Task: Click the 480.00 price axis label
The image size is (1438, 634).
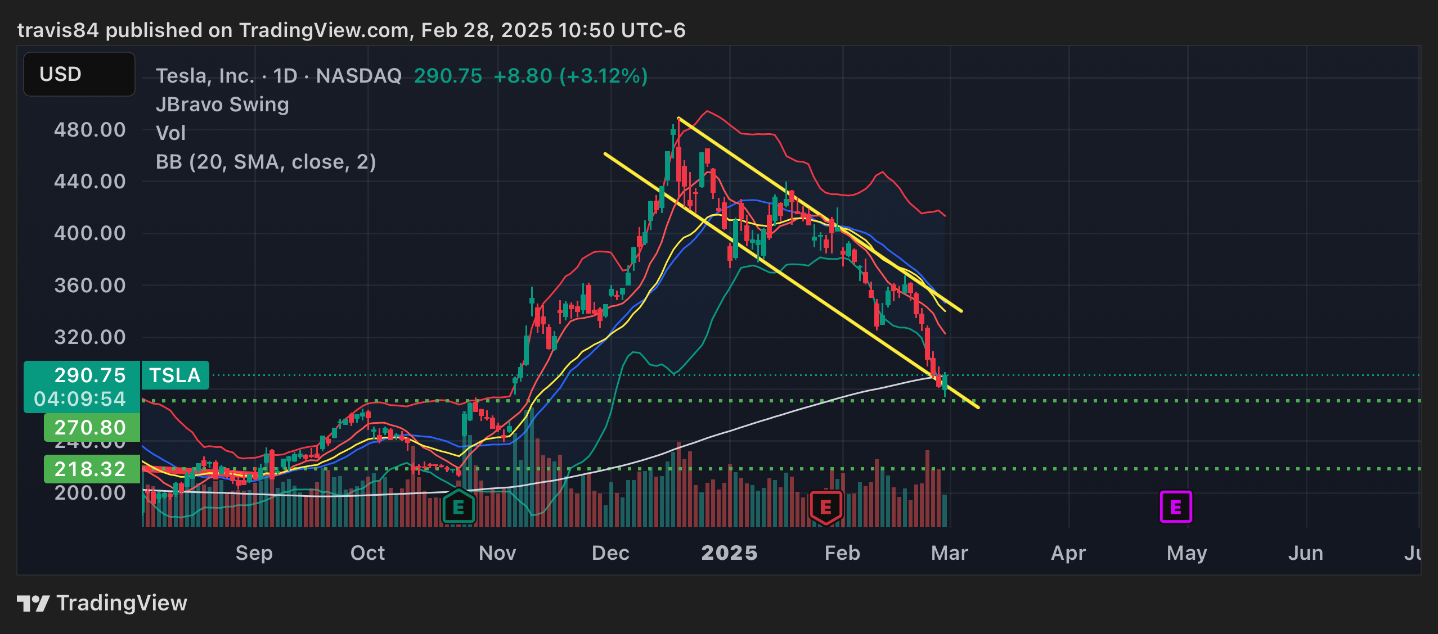Action: click(x=90, y=130)
